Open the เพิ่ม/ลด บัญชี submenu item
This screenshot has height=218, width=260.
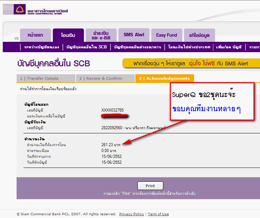[229, 47]
